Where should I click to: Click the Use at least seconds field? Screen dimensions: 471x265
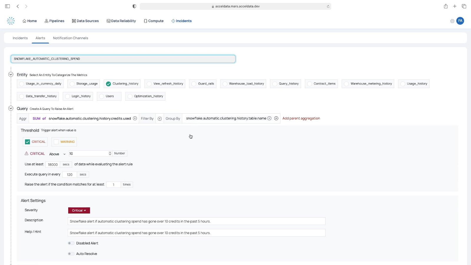pos(53,165)
